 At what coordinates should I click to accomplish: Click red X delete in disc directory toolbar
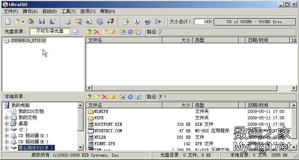(97, 32)
